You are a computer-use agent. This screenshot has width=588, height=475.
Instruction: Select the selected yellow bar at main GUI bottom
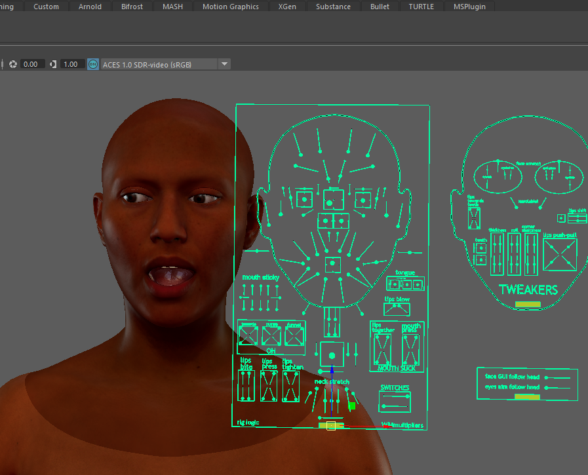tap(331, 425)
